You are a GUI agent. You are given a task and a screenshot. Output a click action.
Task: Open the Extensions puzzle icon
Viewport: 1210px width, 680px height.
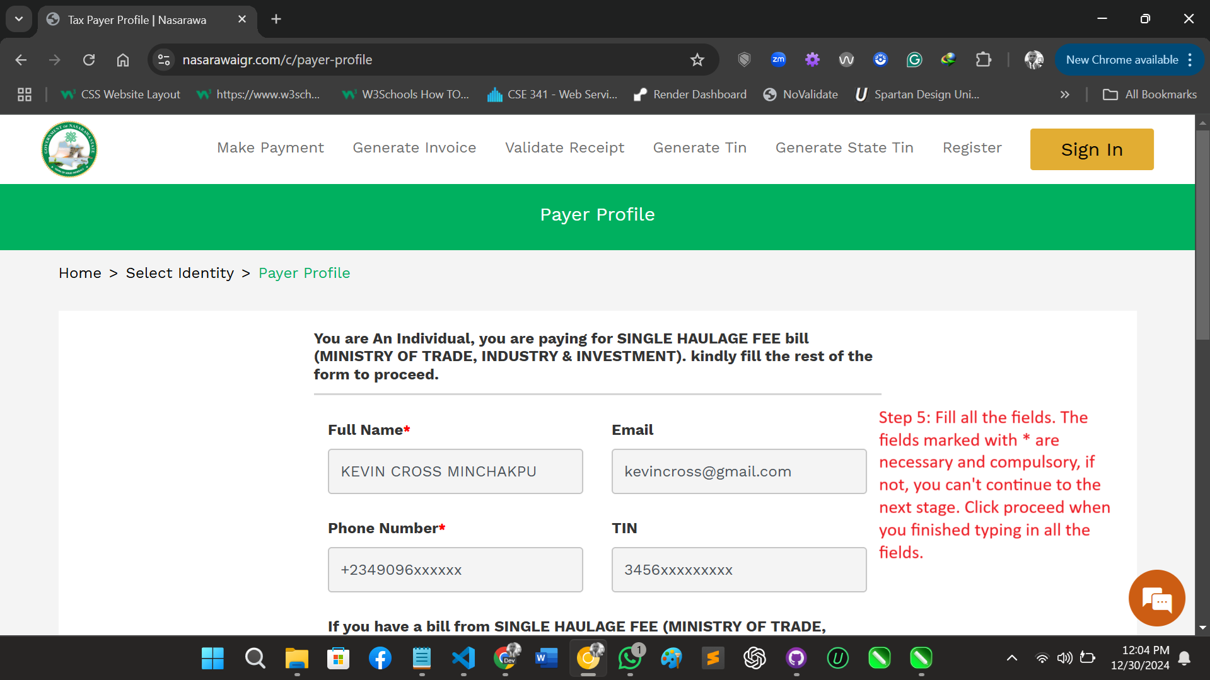[983, 60]
